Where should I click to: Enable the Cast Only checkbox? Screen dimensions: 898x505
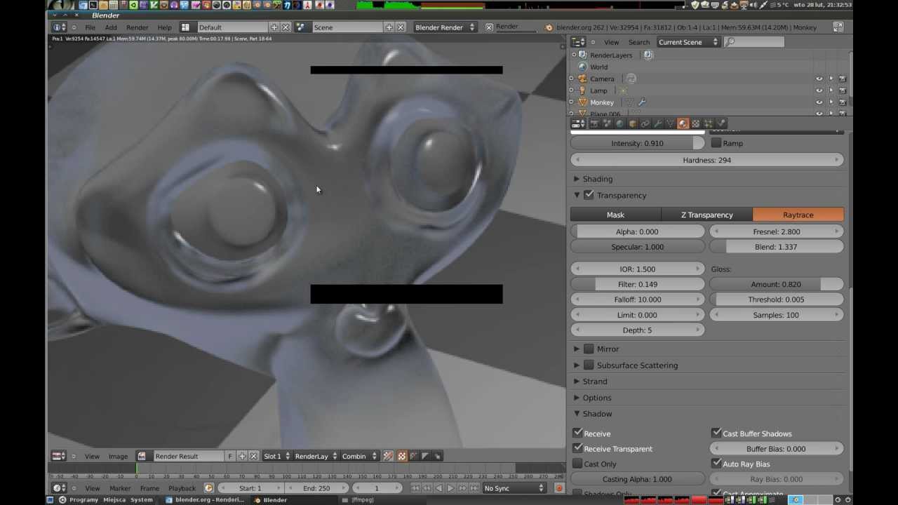coord(577,464)
